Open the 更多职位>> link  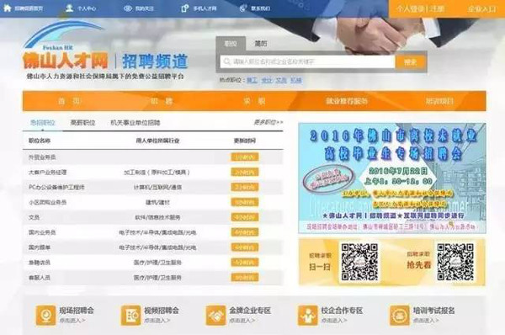point(268,122)
